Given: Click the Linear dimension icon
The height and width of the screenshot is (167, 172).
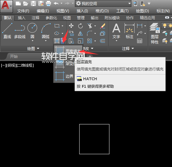Looking at the screenshot, I should click(140, 26).
